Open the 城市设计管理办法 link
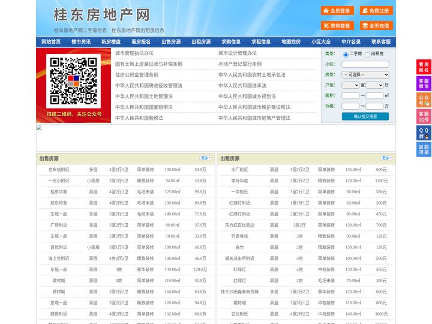Screen dimensions: 432x324 click(x=238, y=53)
